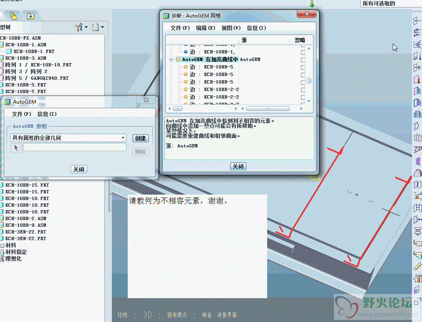Select the pressure load tool with multiple arrows
This screenshot has width=422, height=322.
tap(417, 33)
